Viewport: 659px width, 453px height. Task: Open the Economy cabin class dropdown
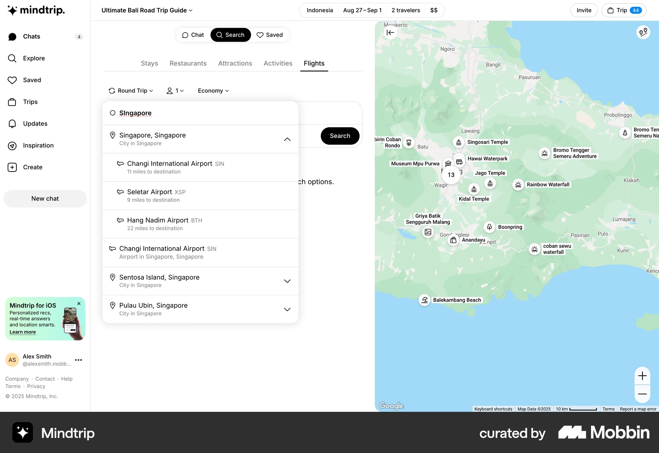point(213,91)
